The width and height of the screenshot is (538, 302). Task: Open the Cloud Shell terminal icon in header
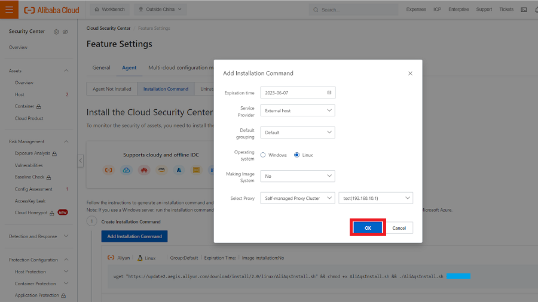tap(524, 10)
